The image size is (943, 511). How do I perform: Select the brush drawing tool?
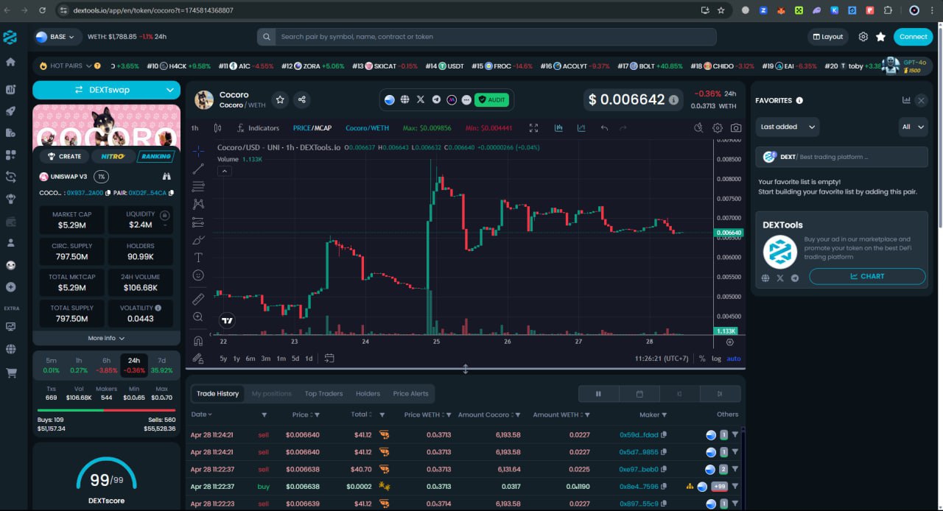coord(198,239)
